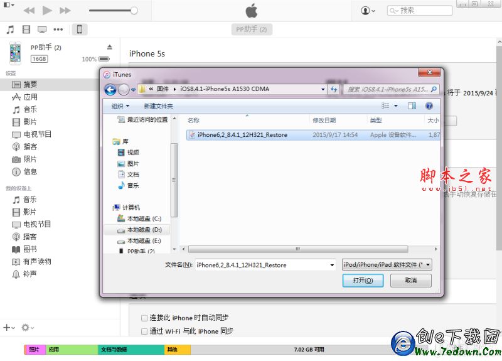Image resolution: width=502 pixels, height=361 pixels.
Task: Toggle the preview pane icon
Action: [x=412, y=105]
